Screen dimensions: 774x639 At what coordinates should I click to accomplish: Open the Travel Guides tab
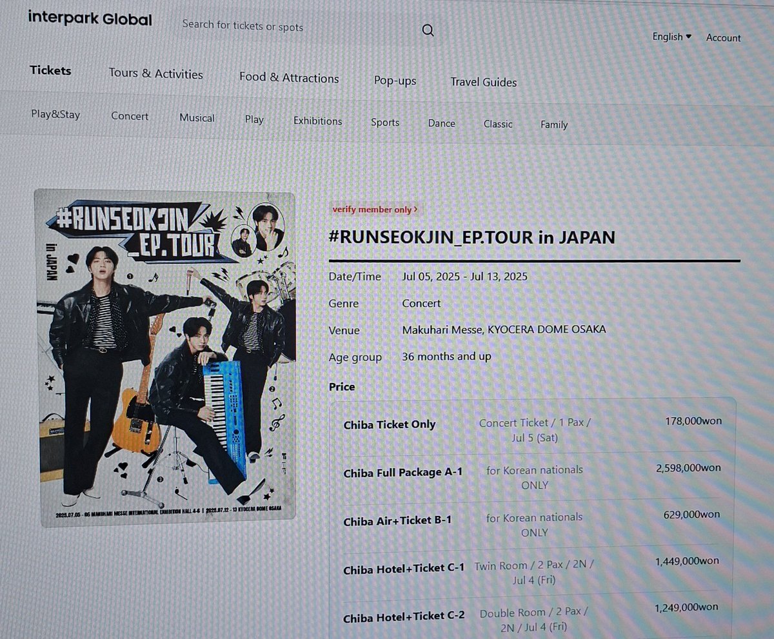click(x=483, y=82)
